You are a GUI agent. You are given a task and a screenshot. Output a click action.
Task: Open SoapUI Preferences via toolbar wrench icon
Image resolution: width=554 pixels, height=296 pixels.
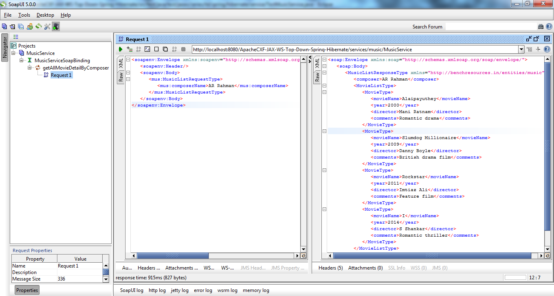47,26
